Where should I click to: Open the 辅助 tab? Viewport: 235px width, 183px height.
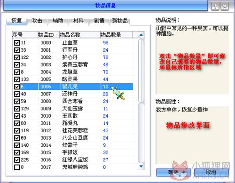(x=58, y=21)
